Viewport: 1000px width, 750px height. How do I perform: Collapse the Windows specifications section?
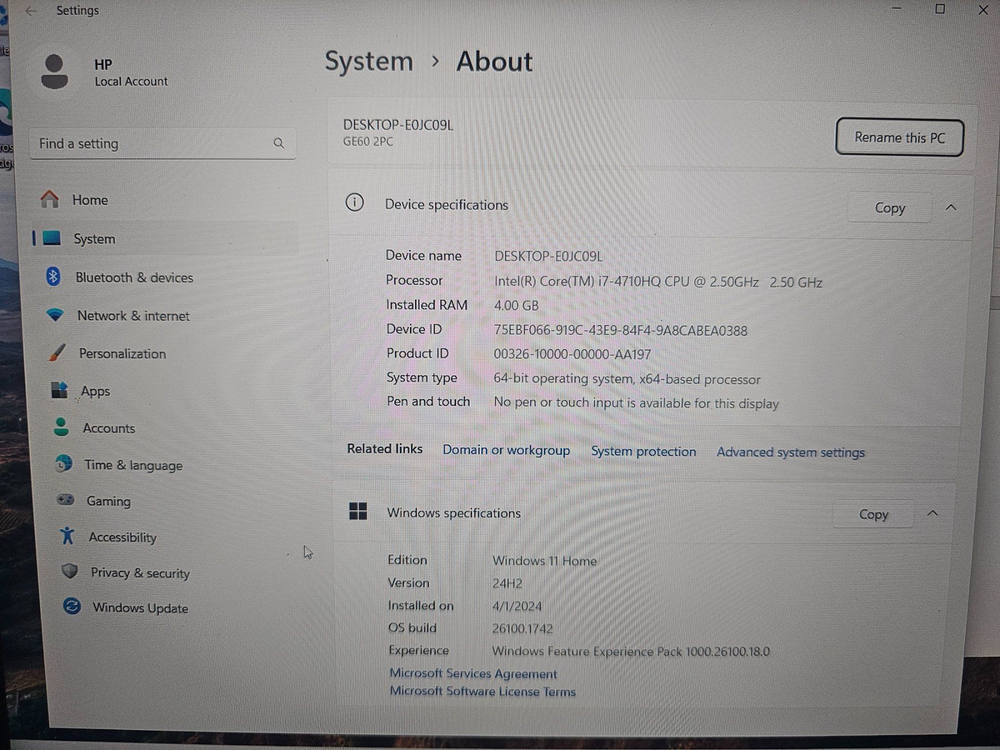pos(933,513)
